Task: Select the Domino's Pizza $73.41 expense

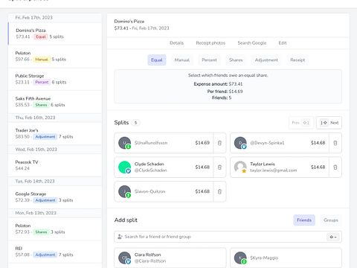Action: point(55,33)
